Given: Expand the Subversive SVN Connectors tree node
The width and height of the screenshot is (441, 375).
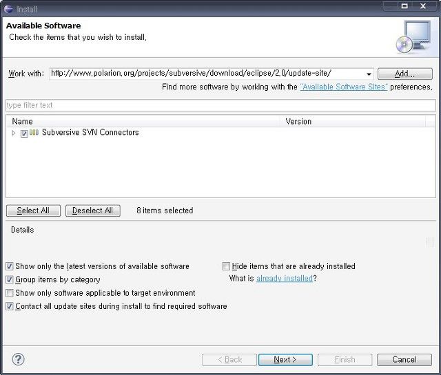Looking at the screenshot, I should pyautogui.click(x=13, y=133).
